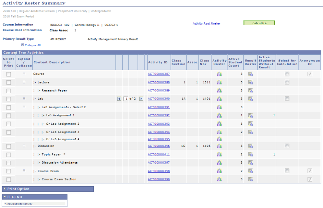Open Activity Roster icon for Lab Assignment 1
323x208 pixels.
tap(219, 115)
